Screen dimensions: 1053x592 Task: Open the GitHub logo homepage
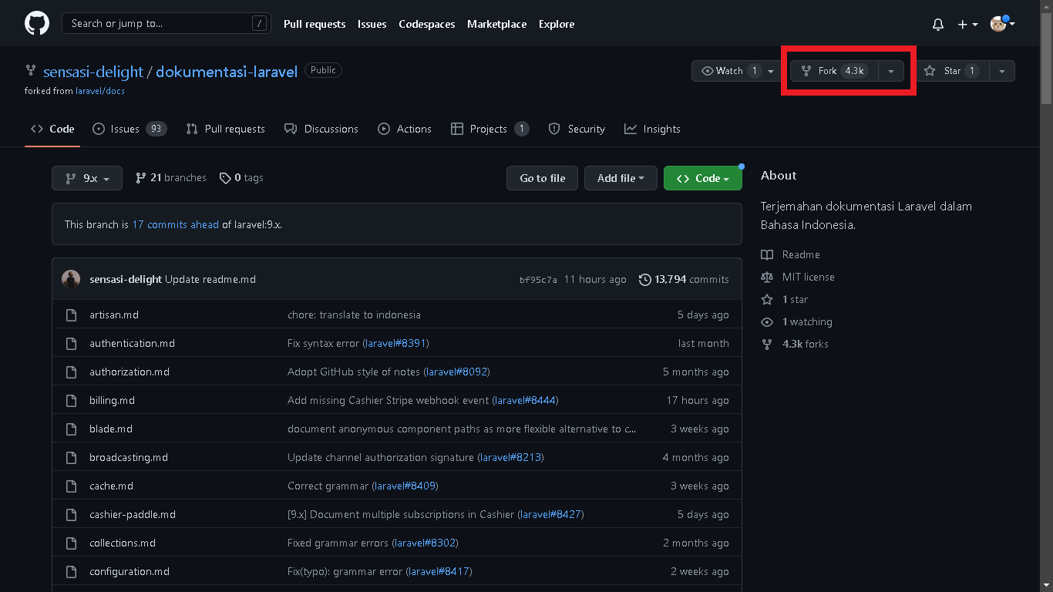(x=37, y=24)
